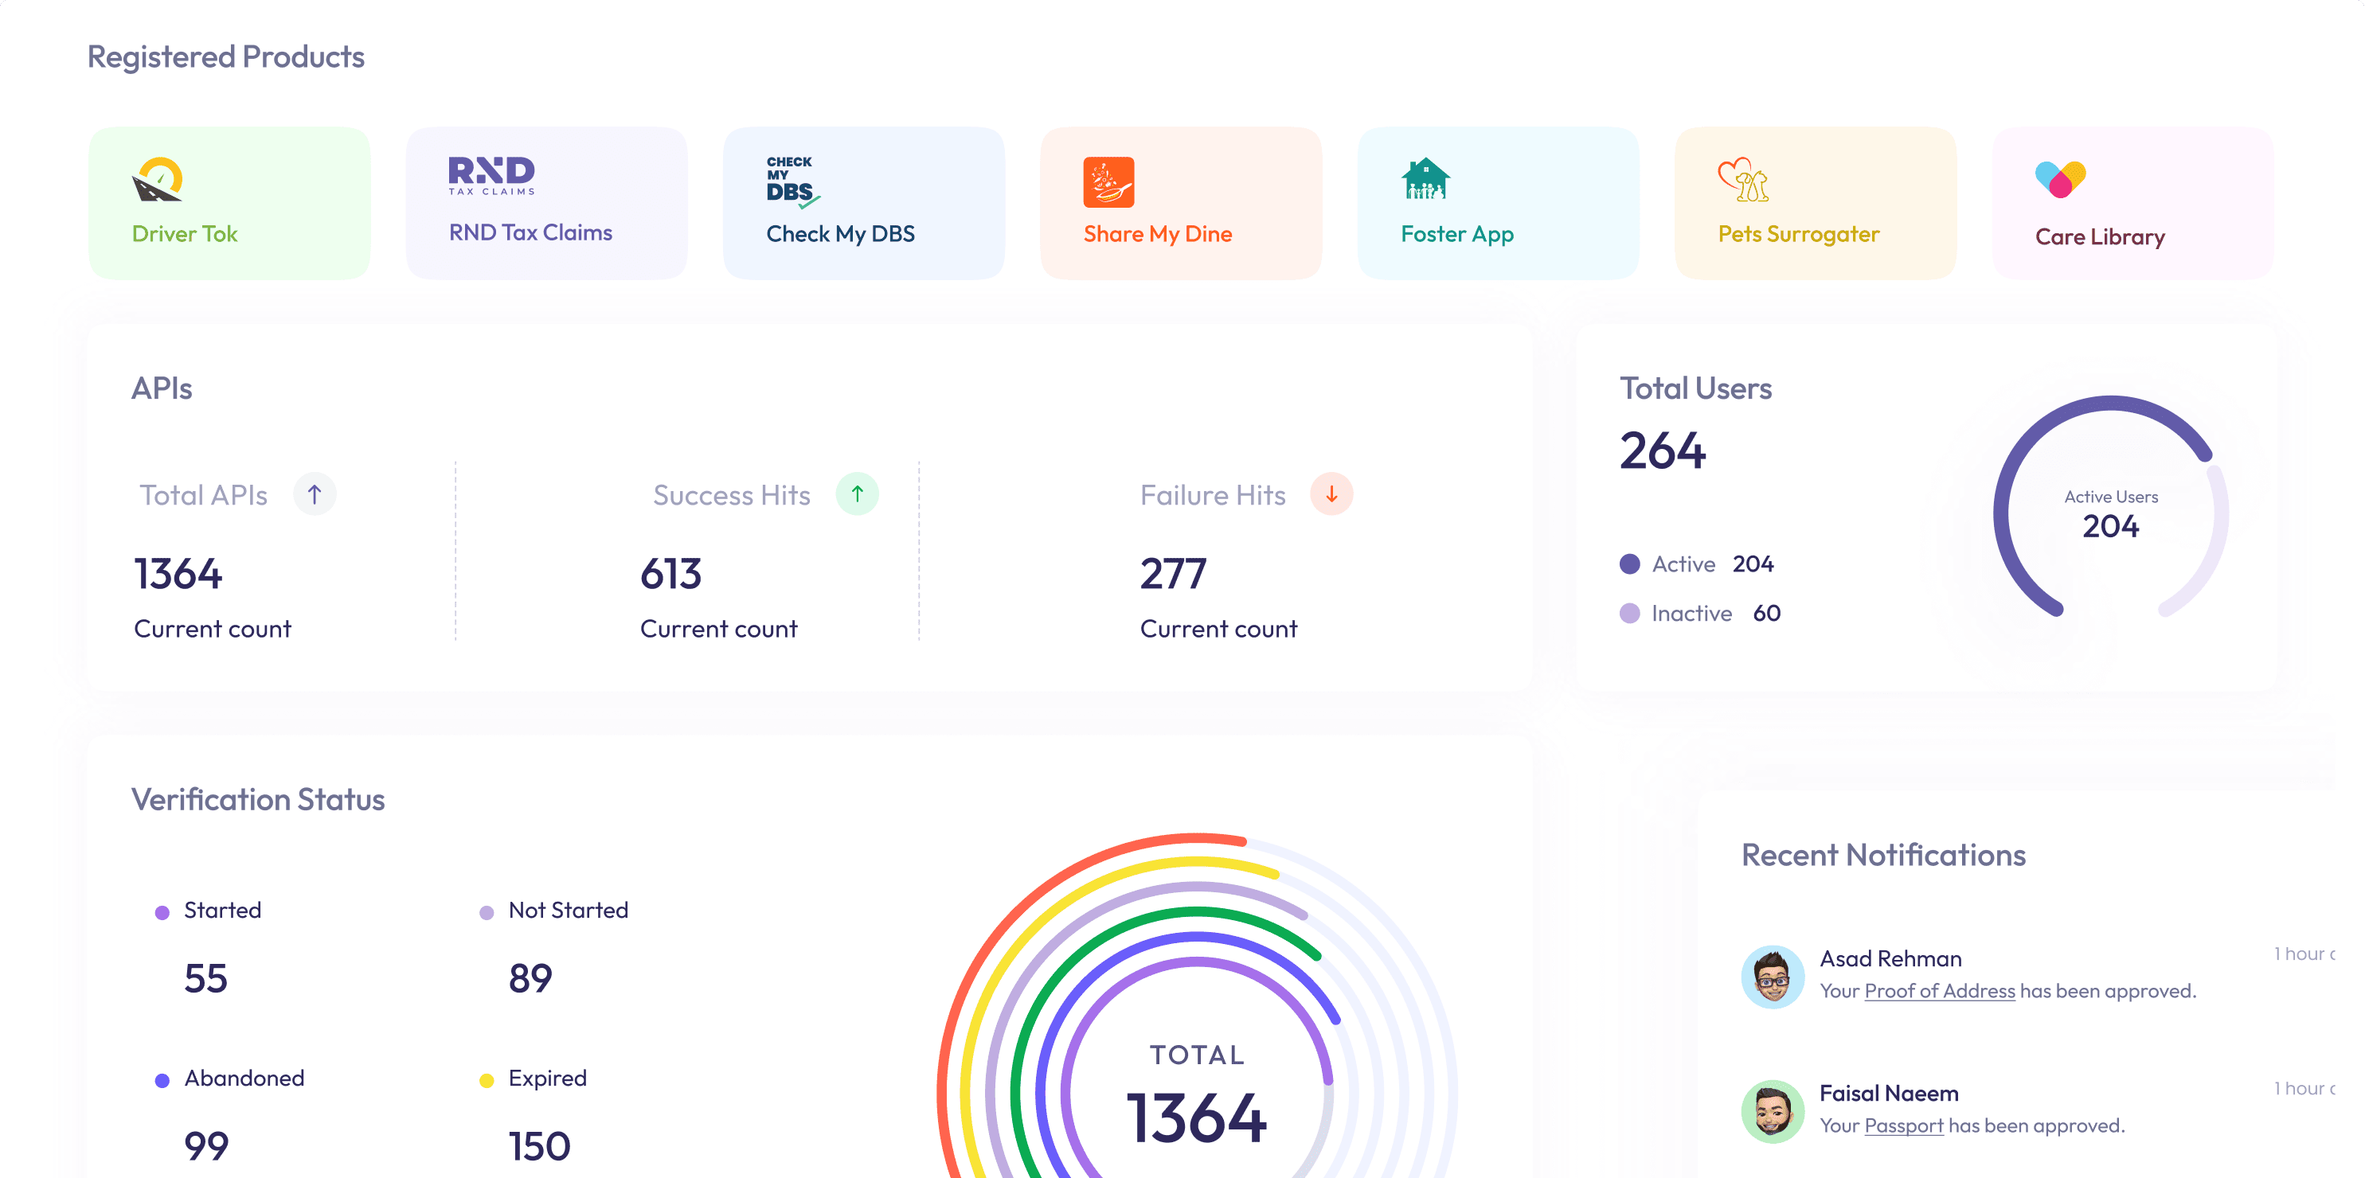Click the Total APIs value 1364
This screenshot has height=1178, width=2365.
click(178, 575)
